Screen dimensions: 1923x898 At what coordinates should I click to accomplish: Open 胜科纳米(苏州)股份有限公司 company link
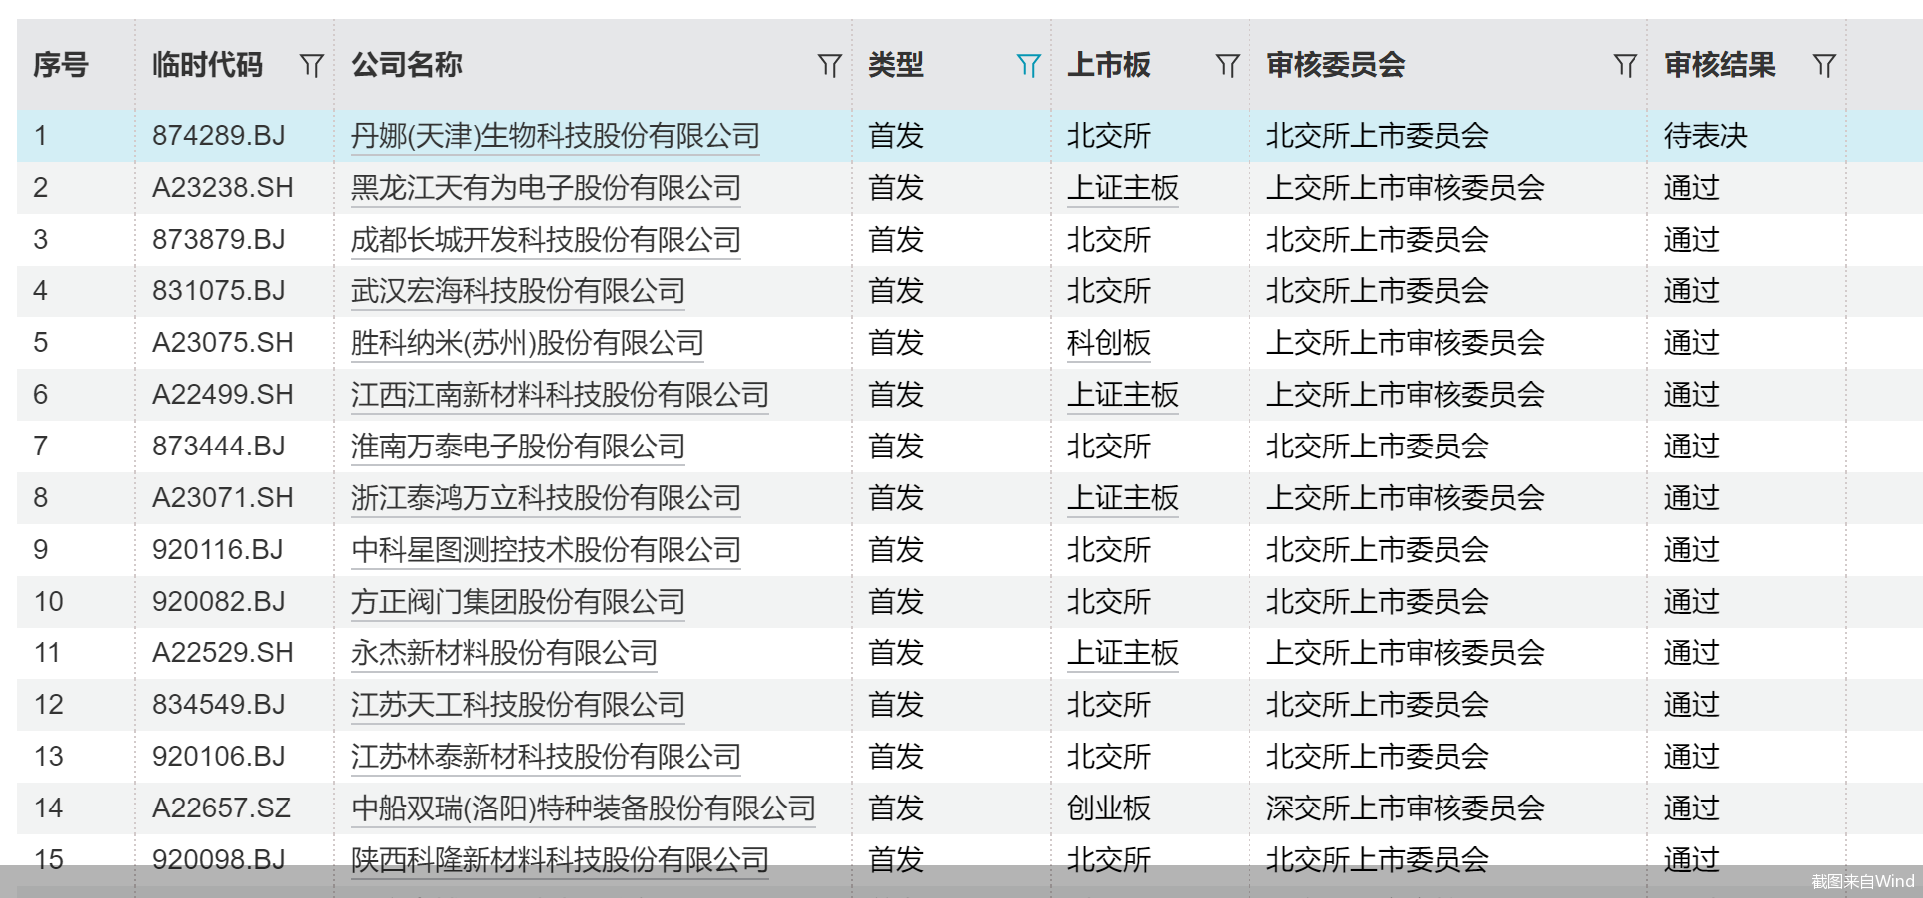coord(527,343)
